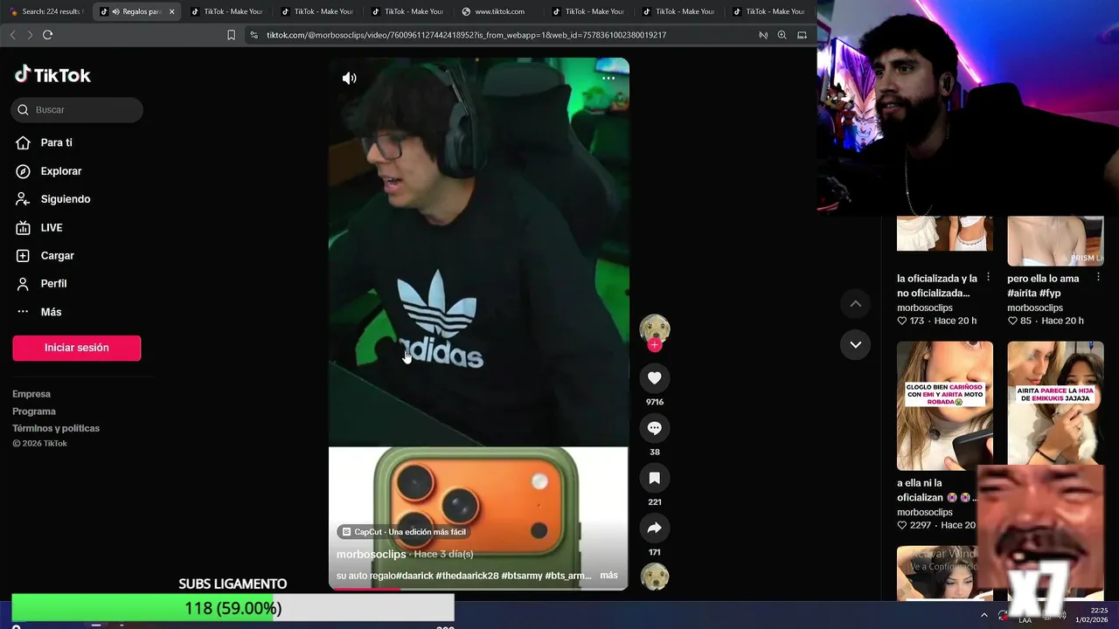Open the Perfil page
Screen dimensions: 1119x629
(x=53, y=283)
